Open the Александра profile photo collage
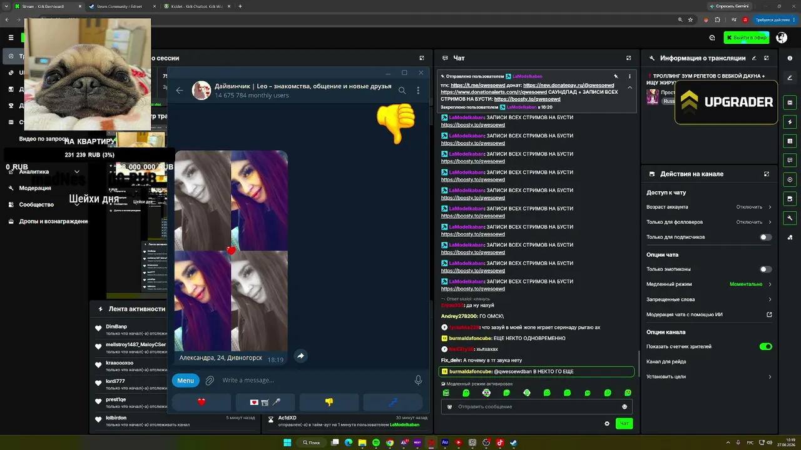Viewport: 801px width, 450px height. pyautogui.click(x=231, y=250)
